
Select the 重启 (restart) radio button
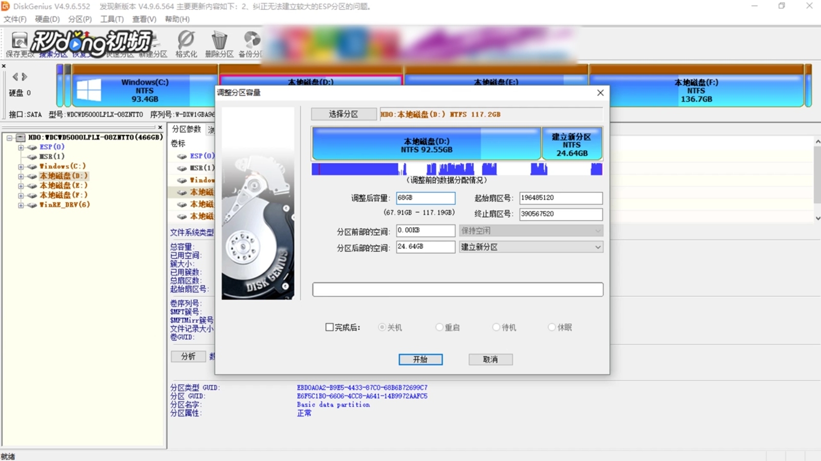tap(439, 327)
